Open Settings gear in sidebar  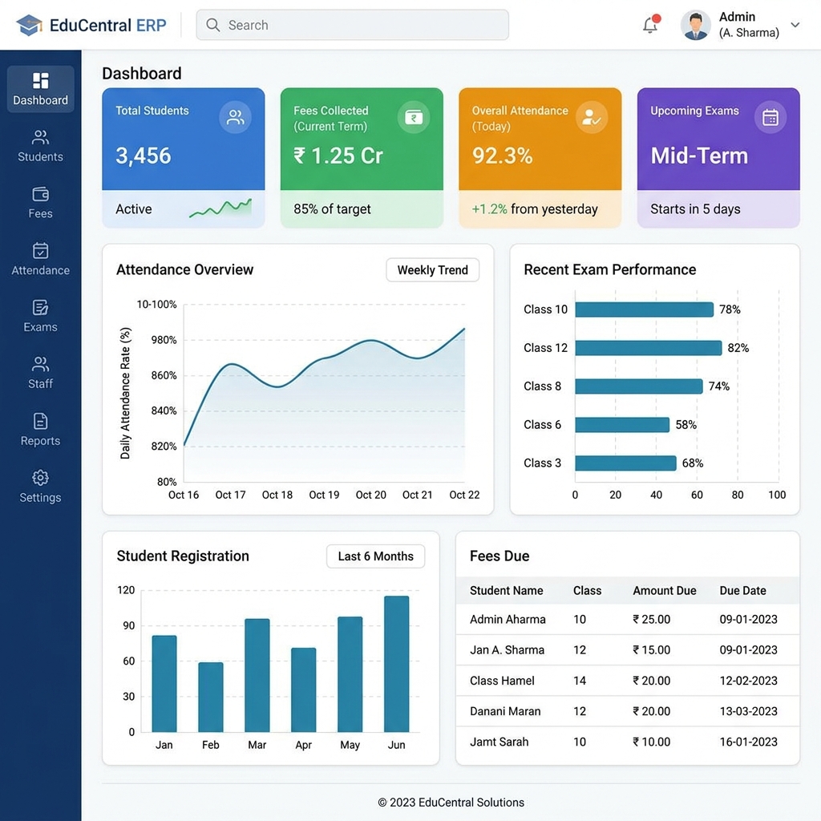tap(40, 487)
